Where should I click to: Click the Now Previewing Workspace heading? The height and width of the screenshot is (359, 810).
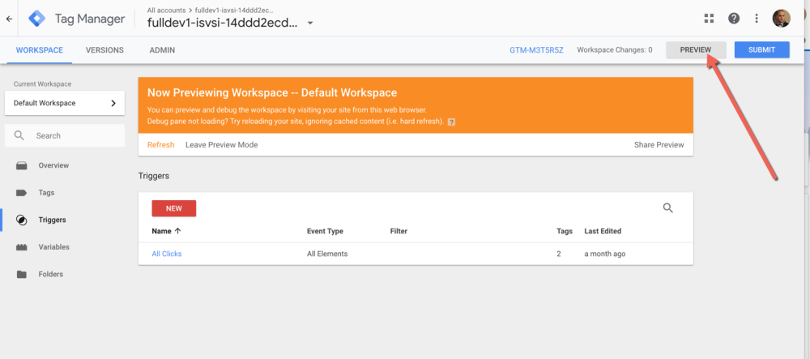pyautogui.click(x=272, y=93)
